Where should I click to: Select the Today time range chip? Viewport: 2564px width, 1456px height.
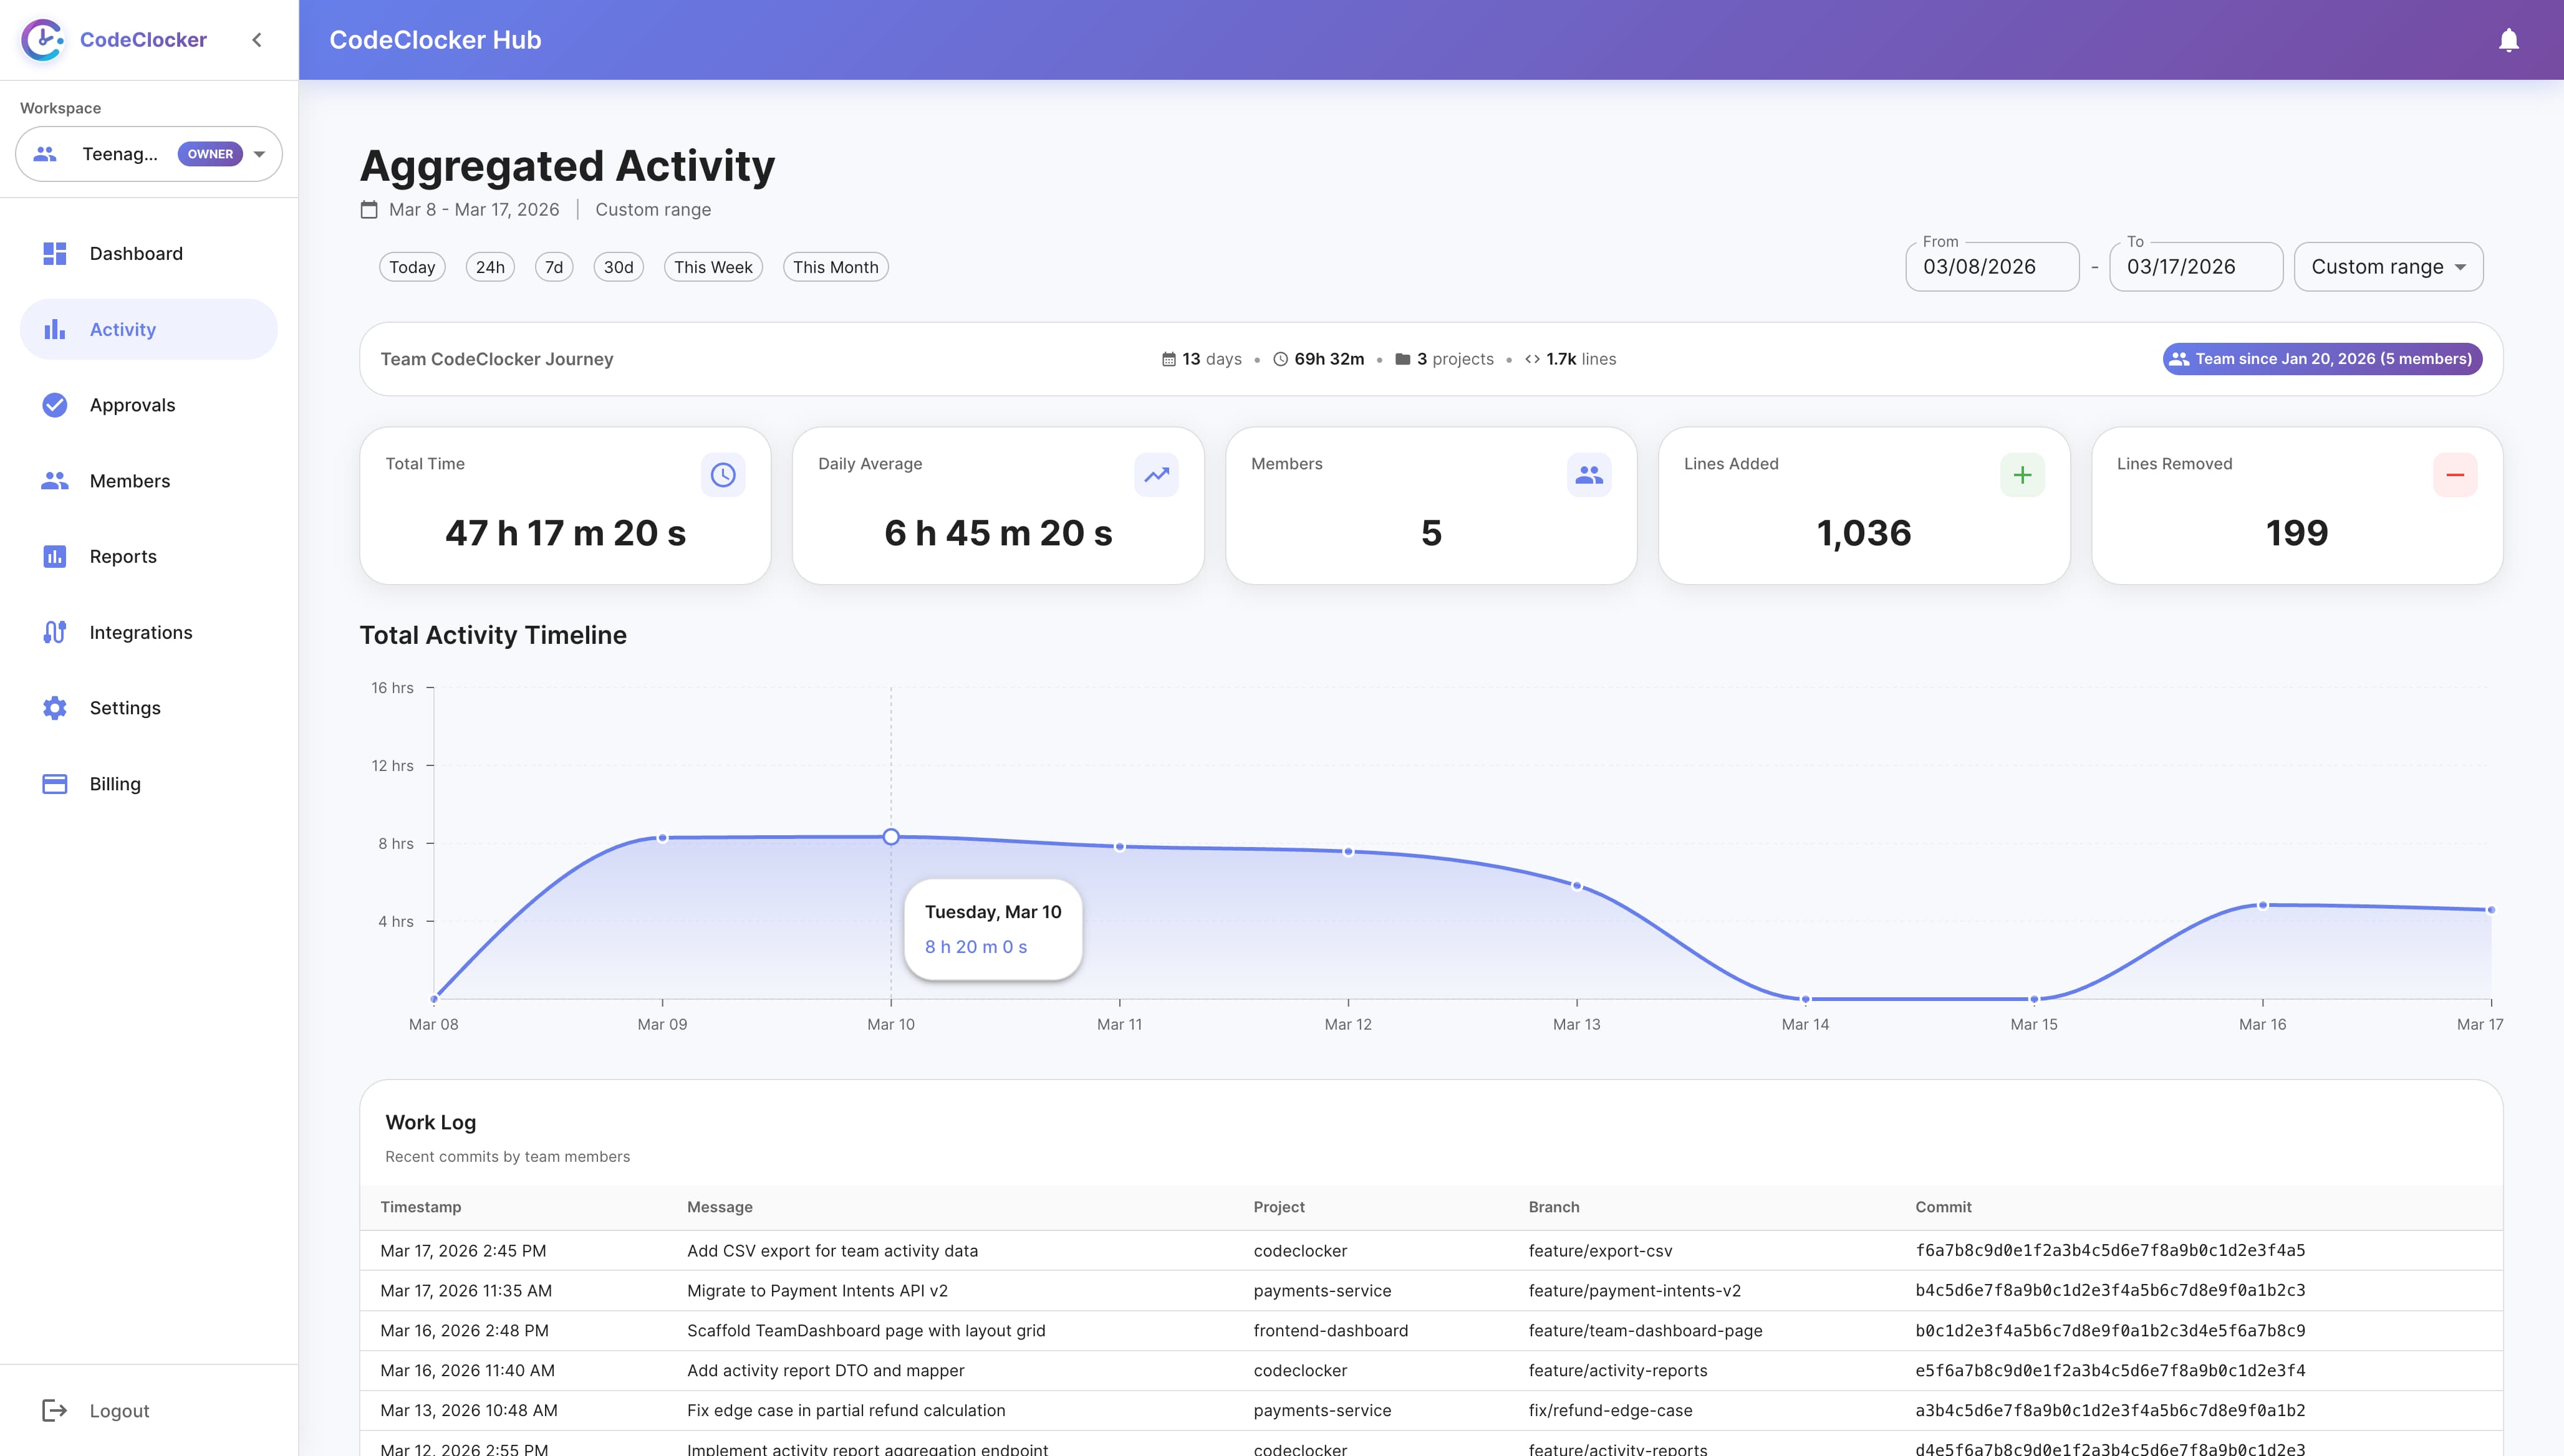click(411, 266)
